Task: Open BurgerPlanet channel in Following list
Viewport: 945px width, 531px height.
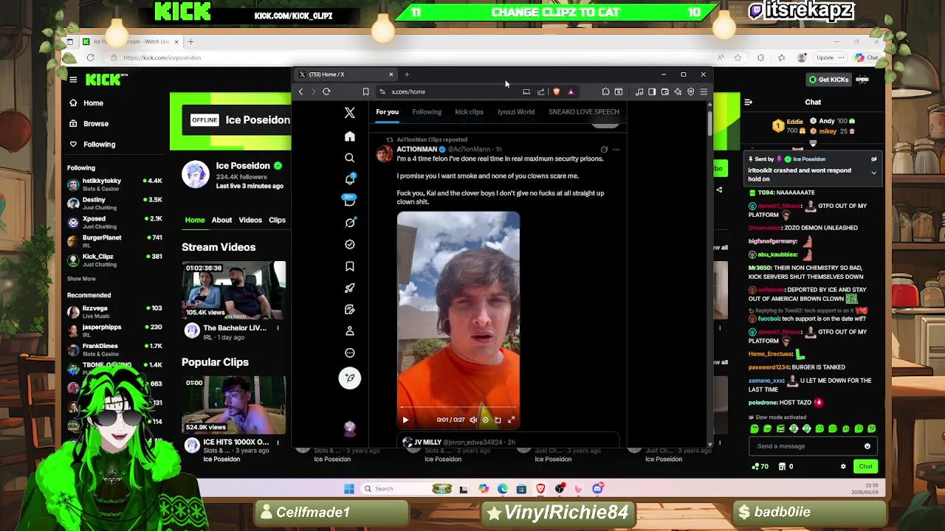Action: tap(114, 240)
